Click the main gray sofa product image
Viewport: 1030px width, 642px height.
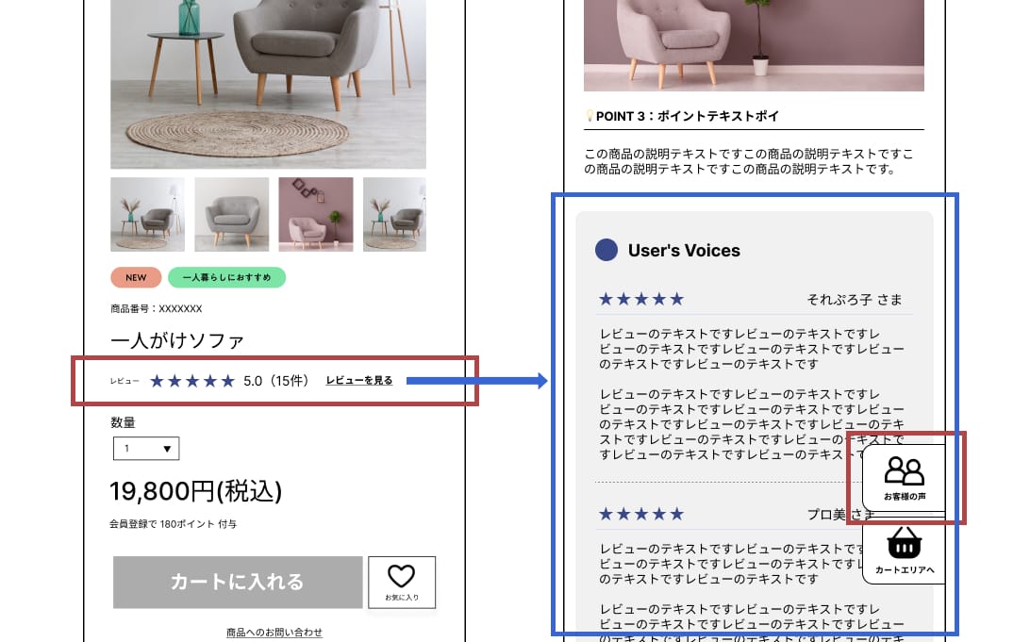[x=268, y=84]
